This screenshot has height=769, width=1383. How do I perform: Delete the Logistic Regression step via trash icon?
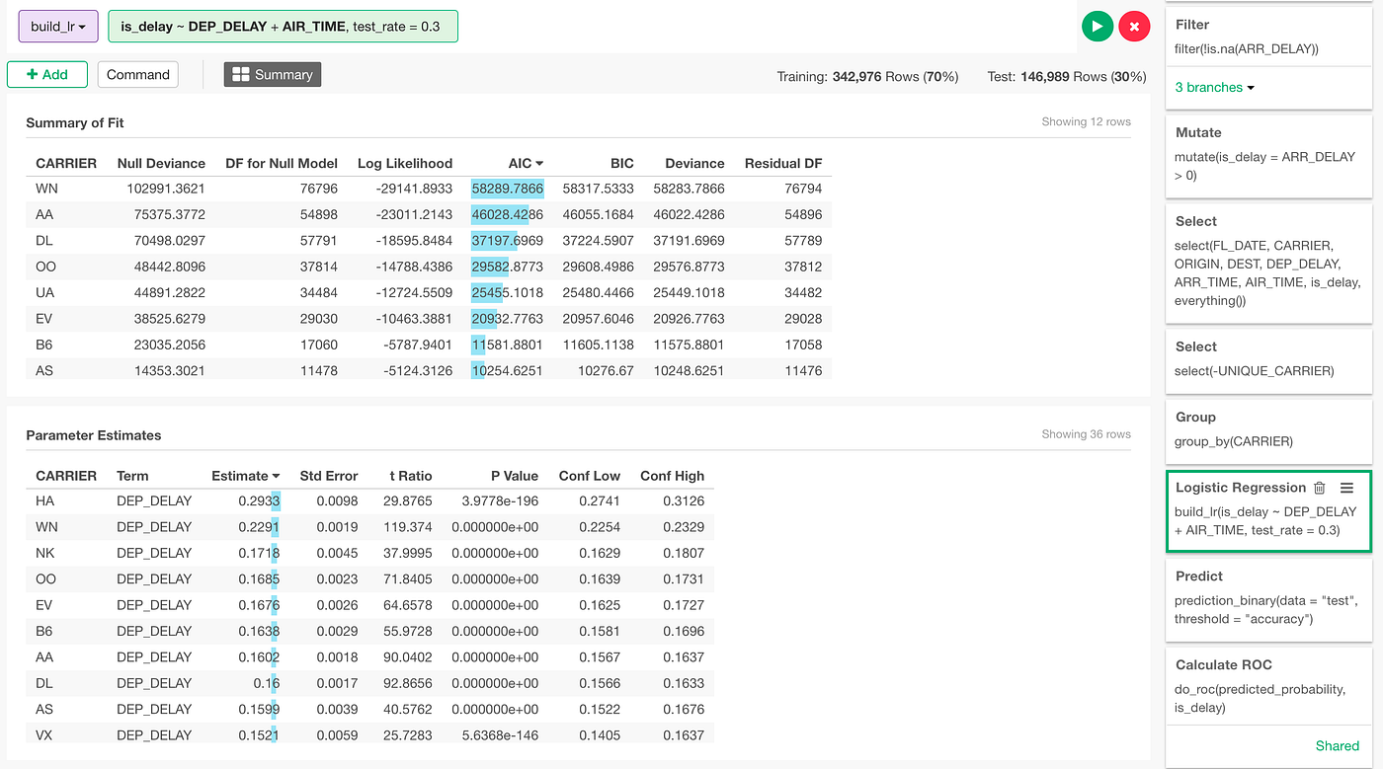1319,488
